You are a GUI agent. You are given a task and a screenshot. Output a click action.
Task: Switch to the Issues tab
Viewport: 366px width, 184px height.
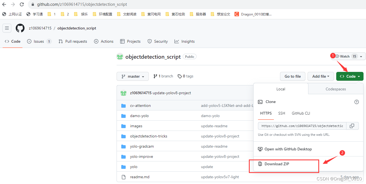[39, 41]
